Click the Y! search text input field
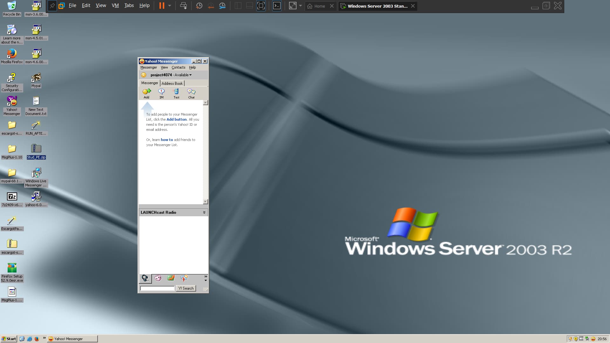The width and height of the screenshot is (610, 343). (157, 288)
